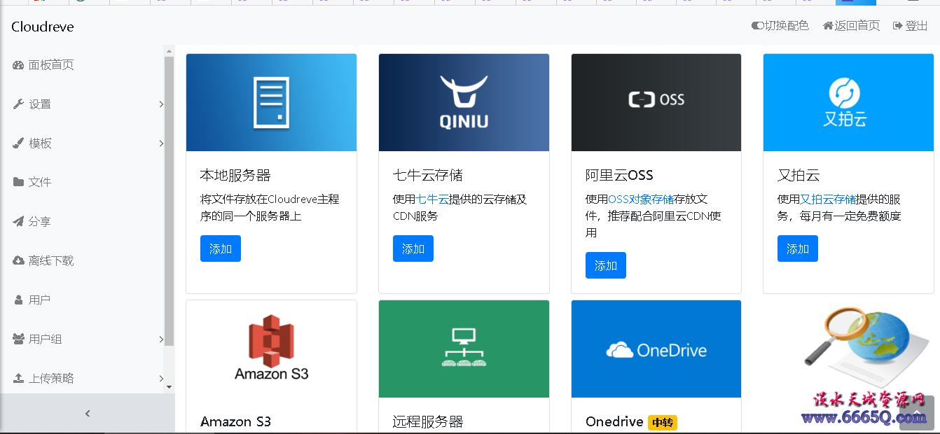
Task: Click the 远程服务器 card title
Action: click(428, 421)
